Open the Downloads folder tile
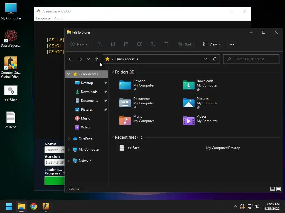This screenshot has height=213, width=285. [200, 85]
